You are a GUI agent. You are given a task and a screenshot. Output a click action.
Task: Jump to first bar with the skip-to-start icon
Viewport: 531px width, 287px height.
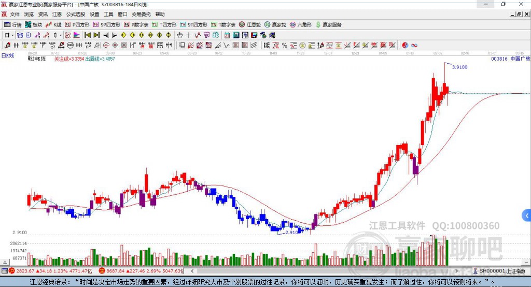pos(87,35)
